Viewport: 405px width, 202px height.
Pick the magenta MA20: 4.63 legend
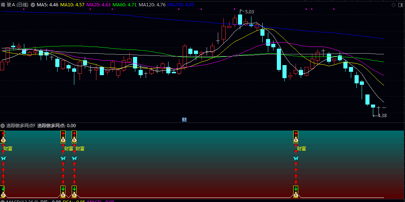98,5
